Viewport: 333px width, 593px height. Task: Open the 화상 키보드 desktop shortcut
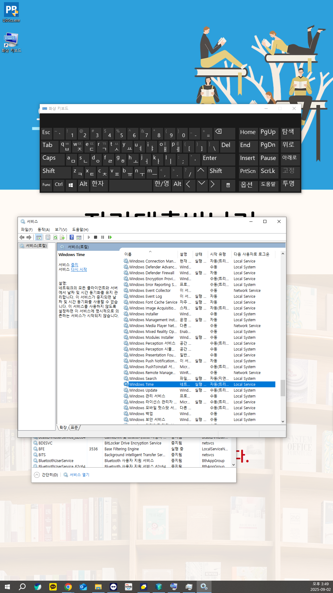[x=11, y=42]
